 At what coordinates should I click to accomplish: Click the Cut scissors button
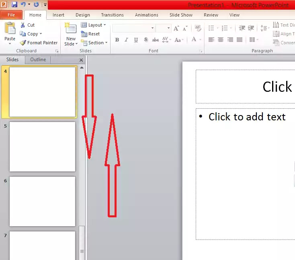point(27,25)
